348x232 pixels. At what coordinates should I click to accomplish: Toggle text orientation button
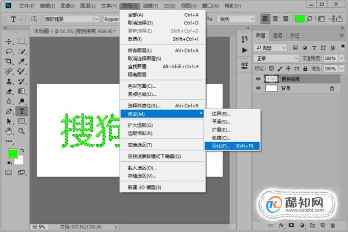[x=34, y=19]
